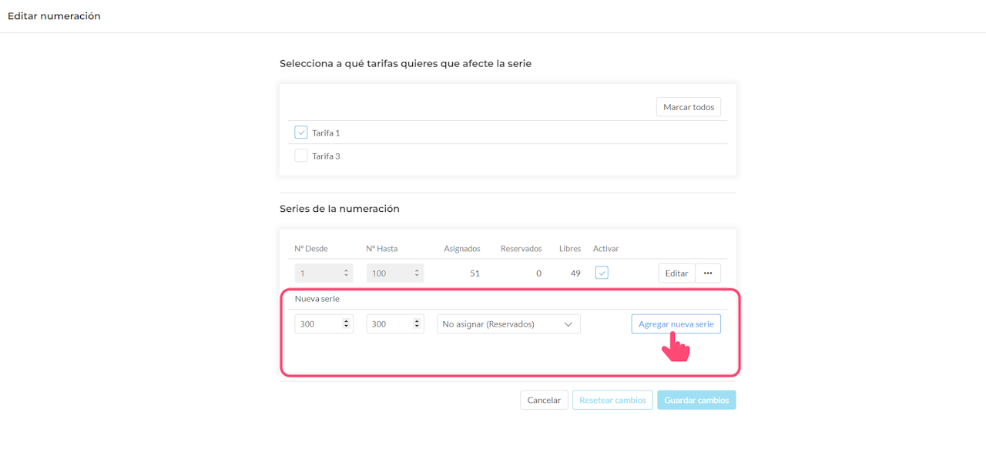Click Guardar cambios button
The image size is (986, 456).
696,400
